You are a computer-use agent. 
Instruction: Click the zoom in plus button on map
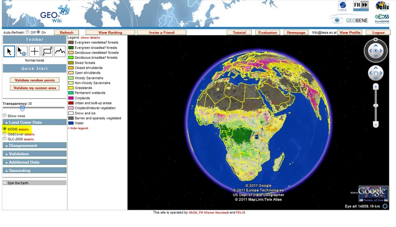[376, 87]
